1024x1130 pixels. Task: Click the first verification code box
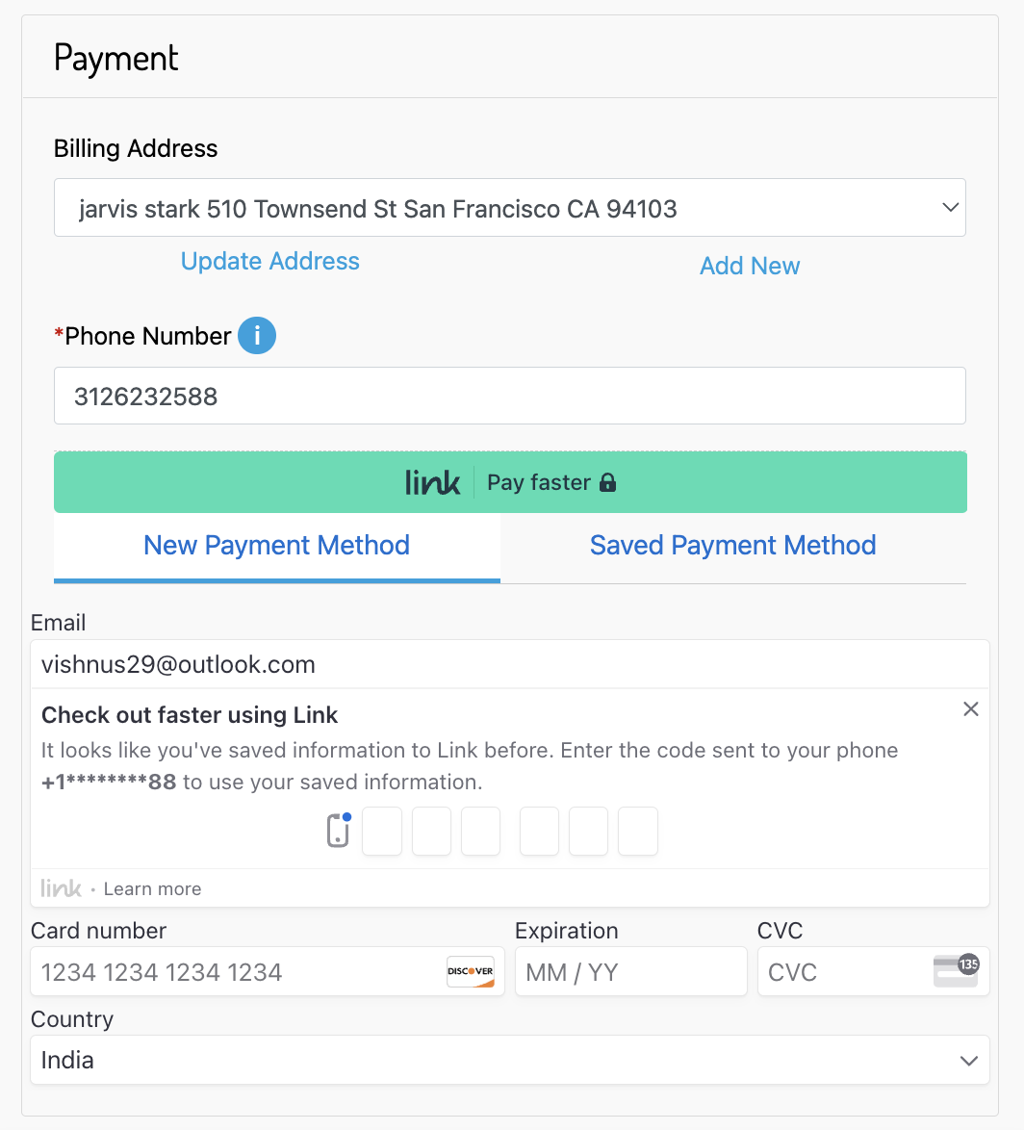click(x=382, y=832)
